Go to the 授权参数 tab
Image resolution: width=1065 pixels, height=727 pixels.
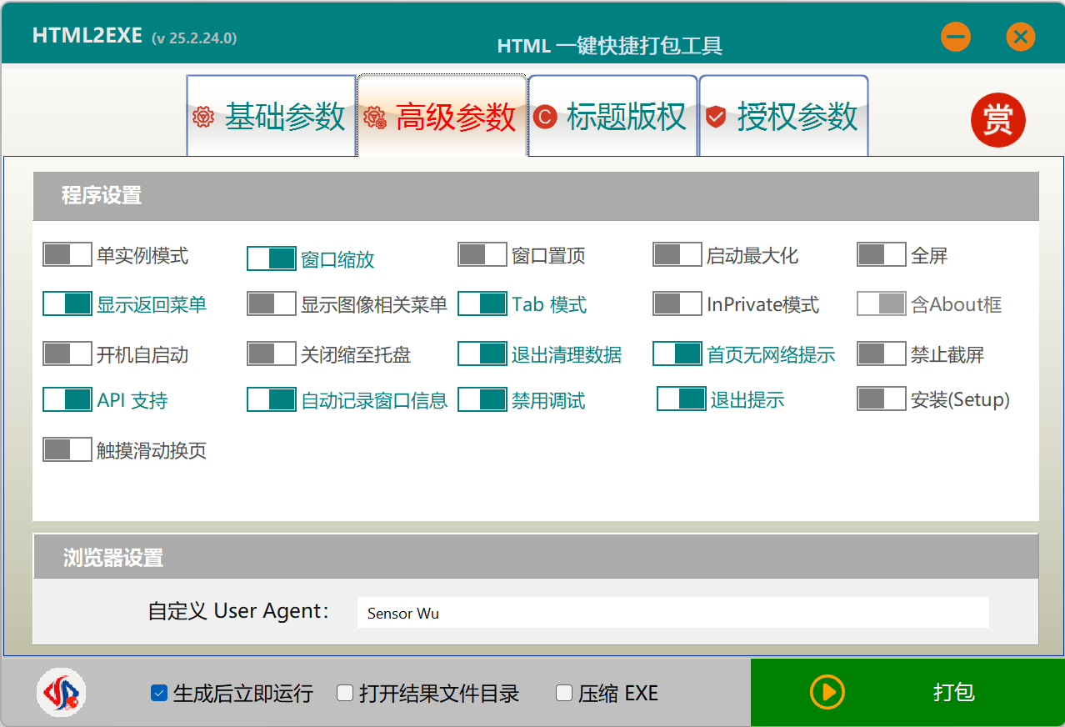pos(783,115)
